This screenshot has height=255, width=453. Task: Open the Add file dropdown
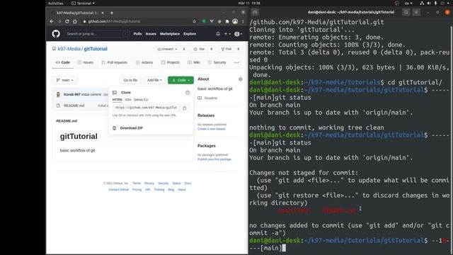tap(154, 80)
